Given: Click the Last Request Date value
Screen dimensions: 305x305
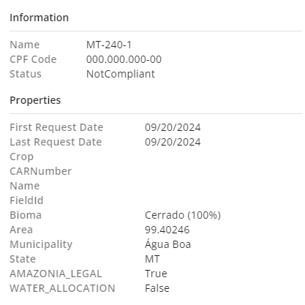Looking at the screenshot, I should (173, 142).
